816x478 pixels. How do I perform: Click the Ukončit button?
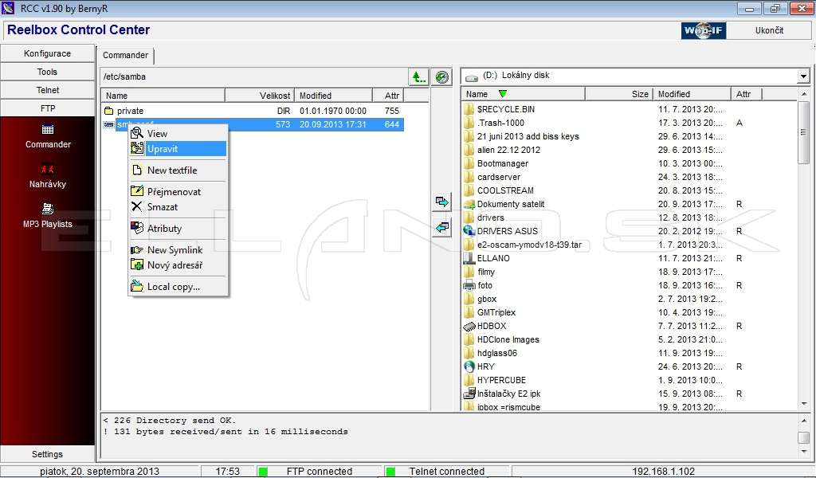pos(769,30)
